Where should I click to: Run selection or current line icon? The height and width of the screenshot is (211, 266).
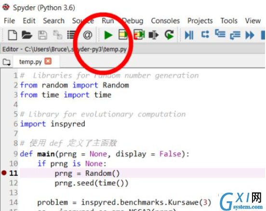click(154, 35)
